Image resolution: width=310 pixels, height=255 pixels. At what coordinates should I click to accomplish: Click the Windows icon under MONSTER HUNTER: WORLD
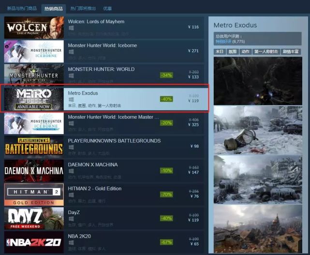71,76
